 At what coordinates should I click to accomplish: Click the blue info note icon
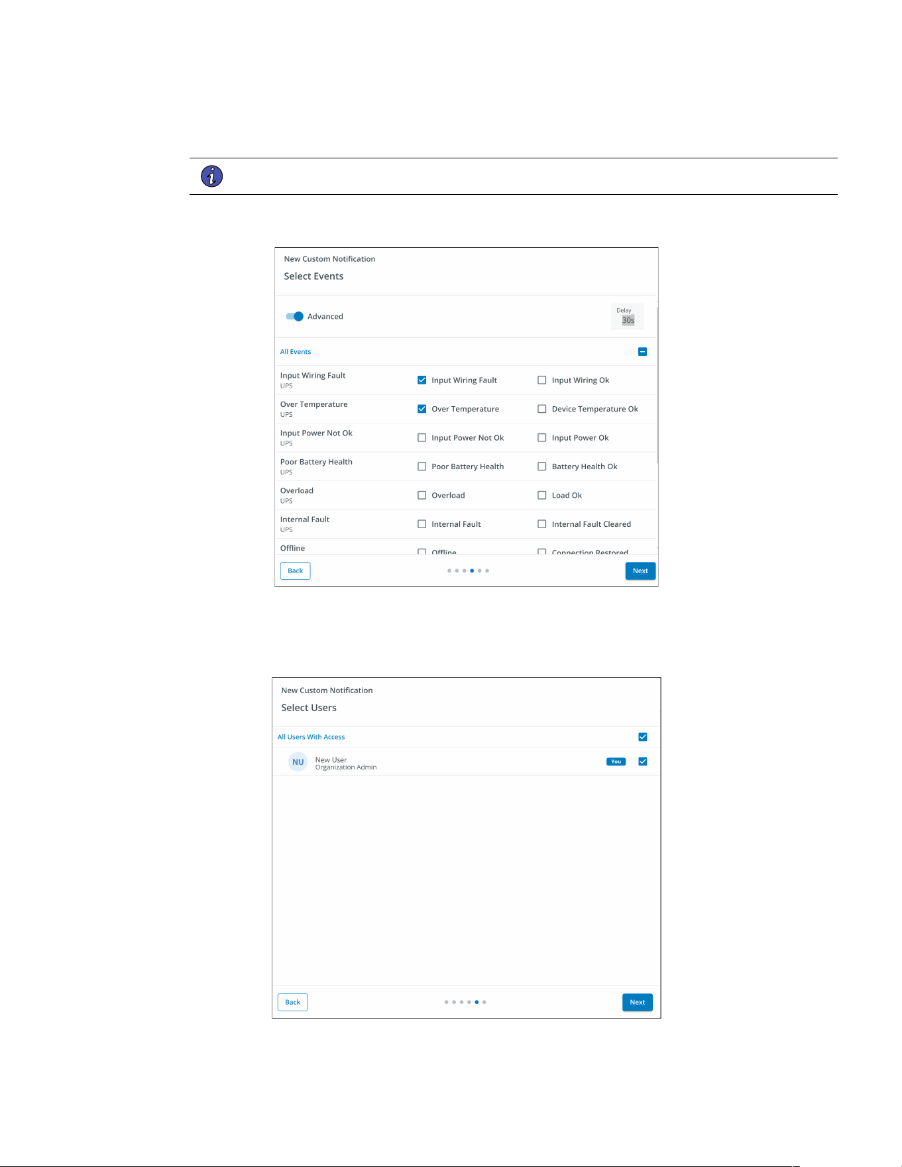(x=211, y=176)
